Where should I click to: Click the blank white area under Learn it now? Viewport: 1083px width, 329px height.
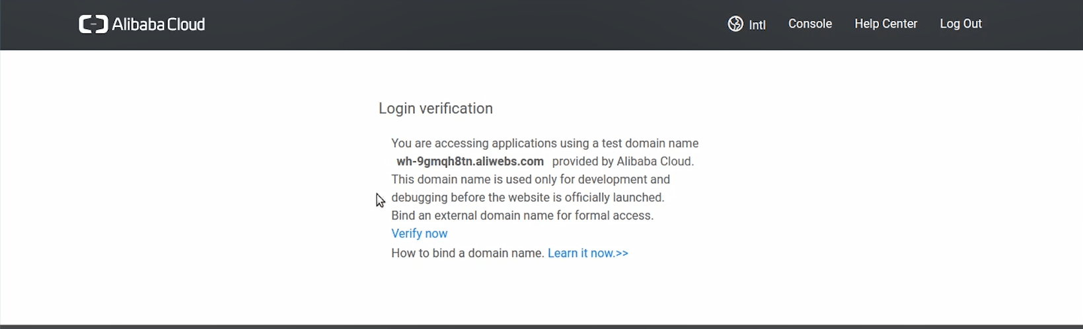[x=542, y=291]
